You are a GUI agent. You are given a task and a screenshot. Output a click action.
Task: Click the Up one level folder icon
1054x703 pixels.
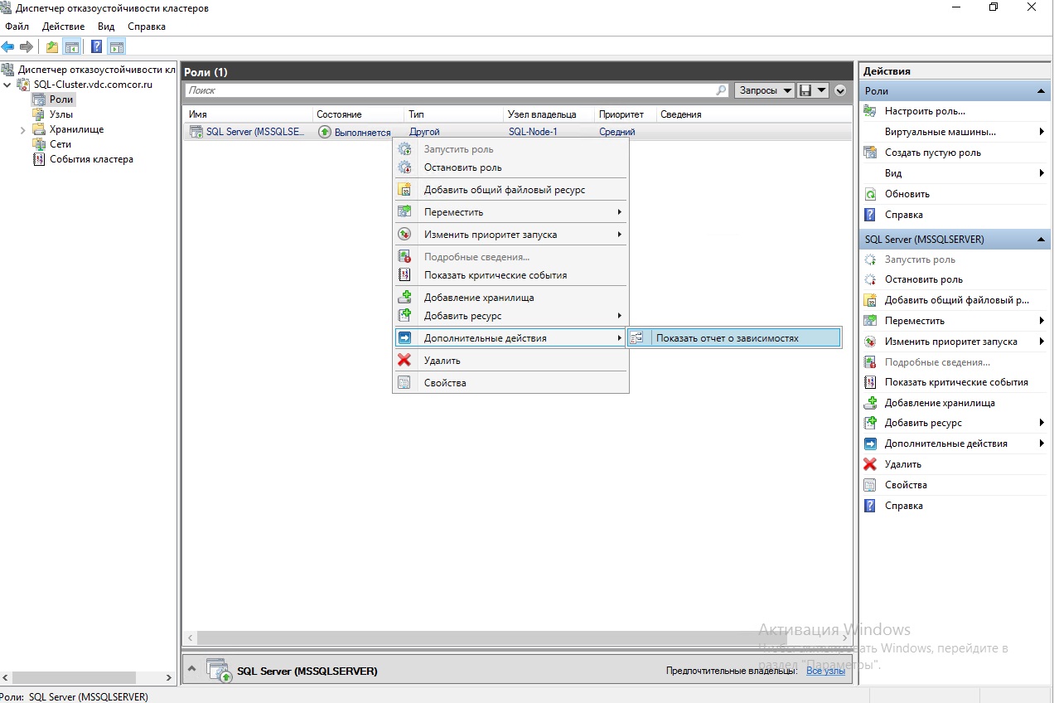(52, 46)
